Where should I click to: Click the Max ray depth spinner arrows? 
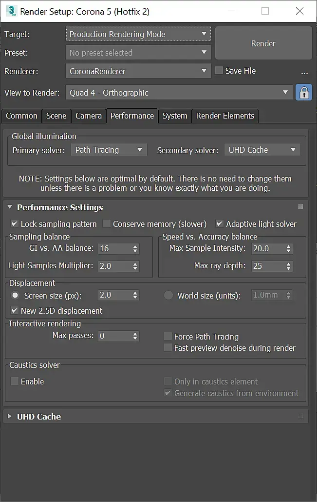289,266
